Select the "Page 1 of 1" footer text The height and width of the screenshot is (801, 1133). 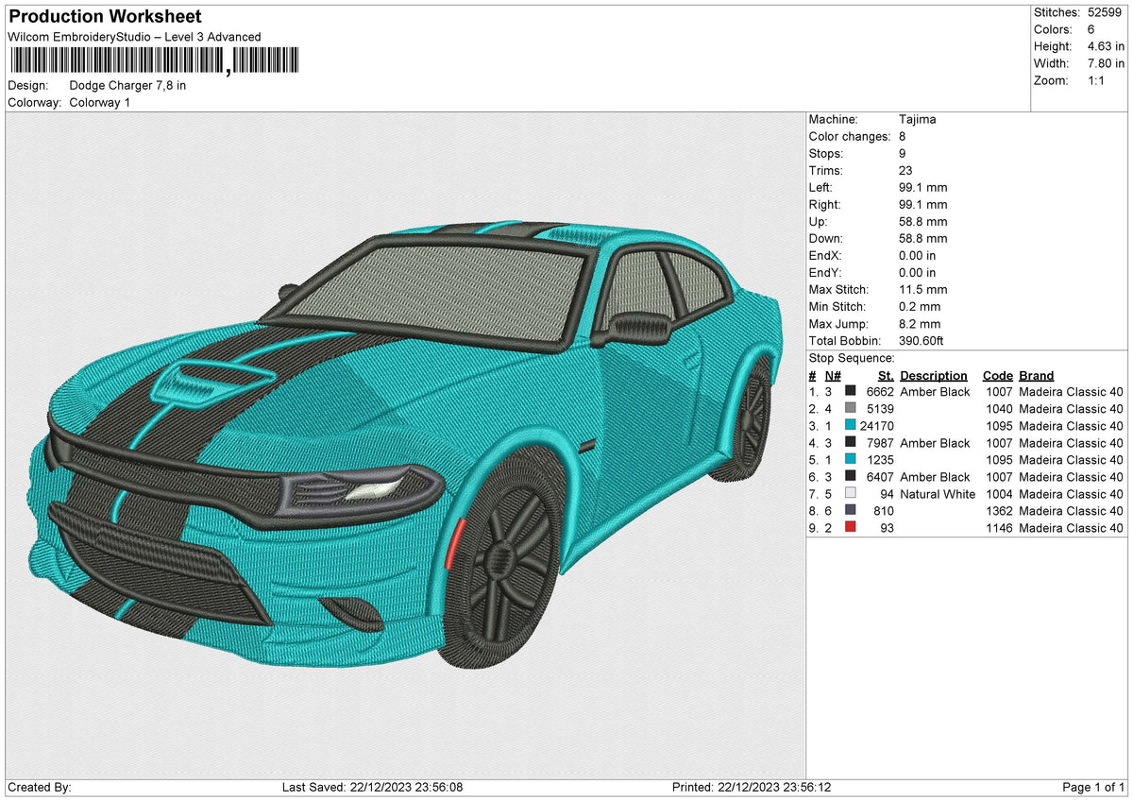1093,787
